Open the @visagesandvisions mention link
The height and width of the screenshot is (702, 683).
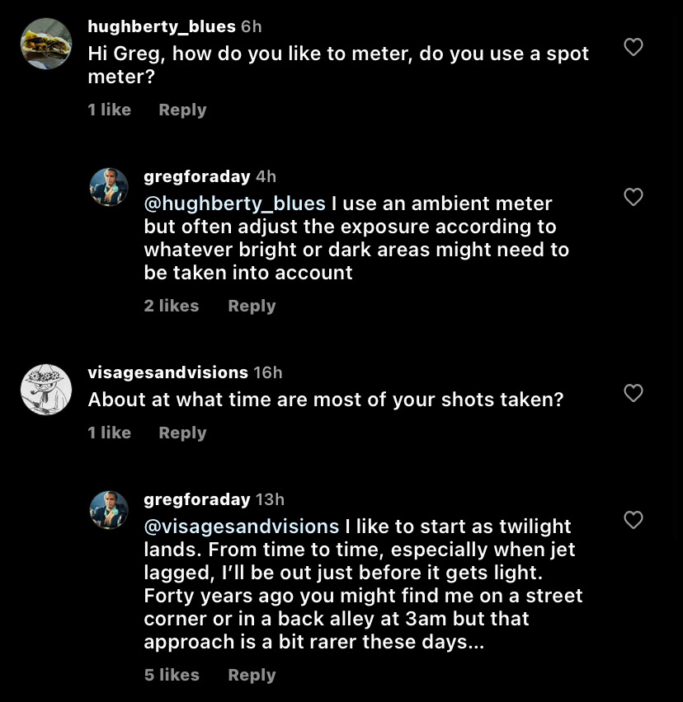[241, 526]
